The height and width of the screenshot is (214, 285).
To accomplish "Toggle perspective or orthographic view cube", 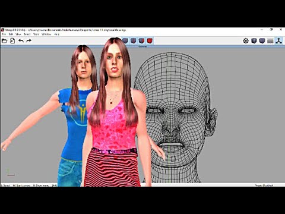I will tap(262, 41).
